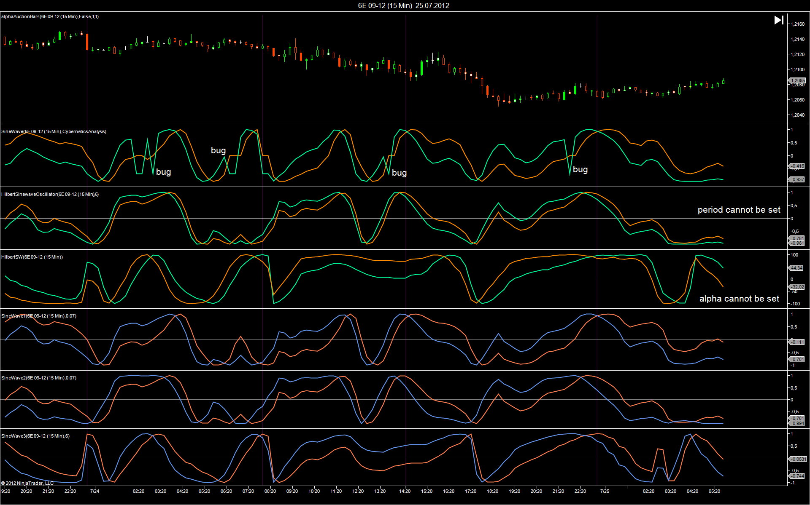Select the HilbertSW indicator label

point(32,257)
